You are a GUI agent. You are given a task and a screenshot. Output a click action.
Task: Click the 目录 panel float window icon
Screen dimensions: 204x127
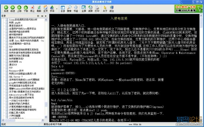click(x=38, y=16)
